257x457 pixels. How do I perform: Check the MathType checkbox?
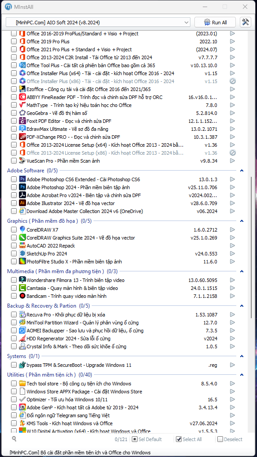[14, 105]
